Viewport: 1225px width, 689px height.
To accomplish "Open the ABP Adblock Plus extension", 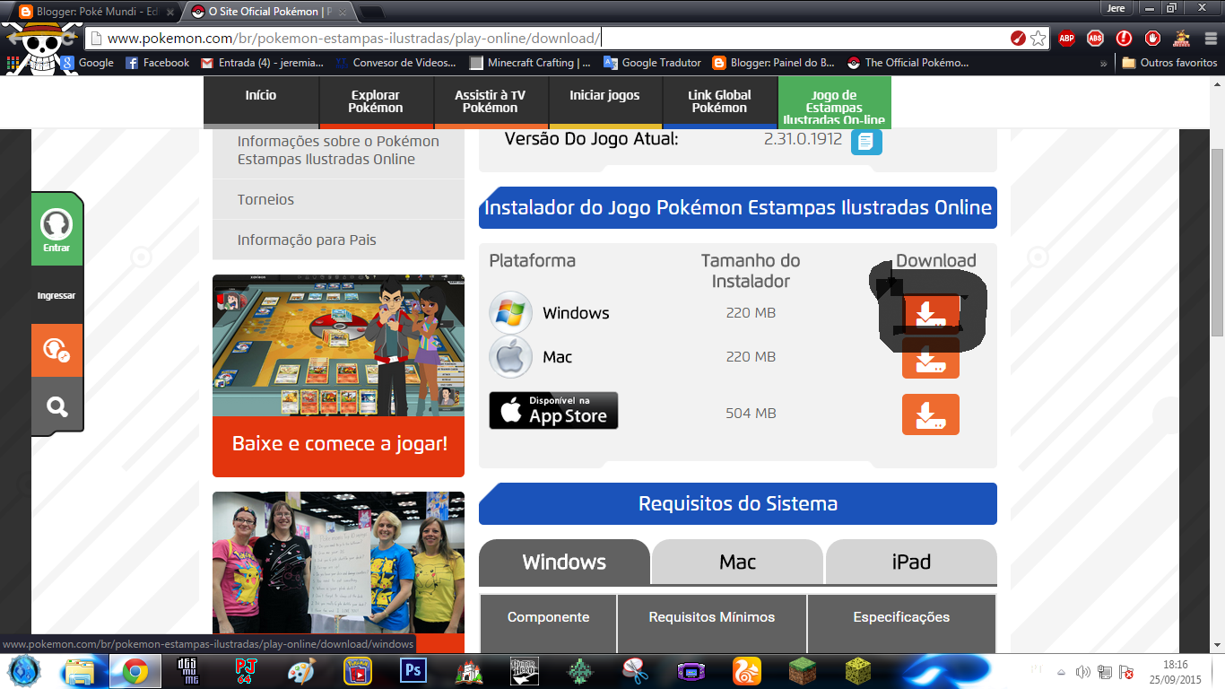I will click(x=1066, y=39).
